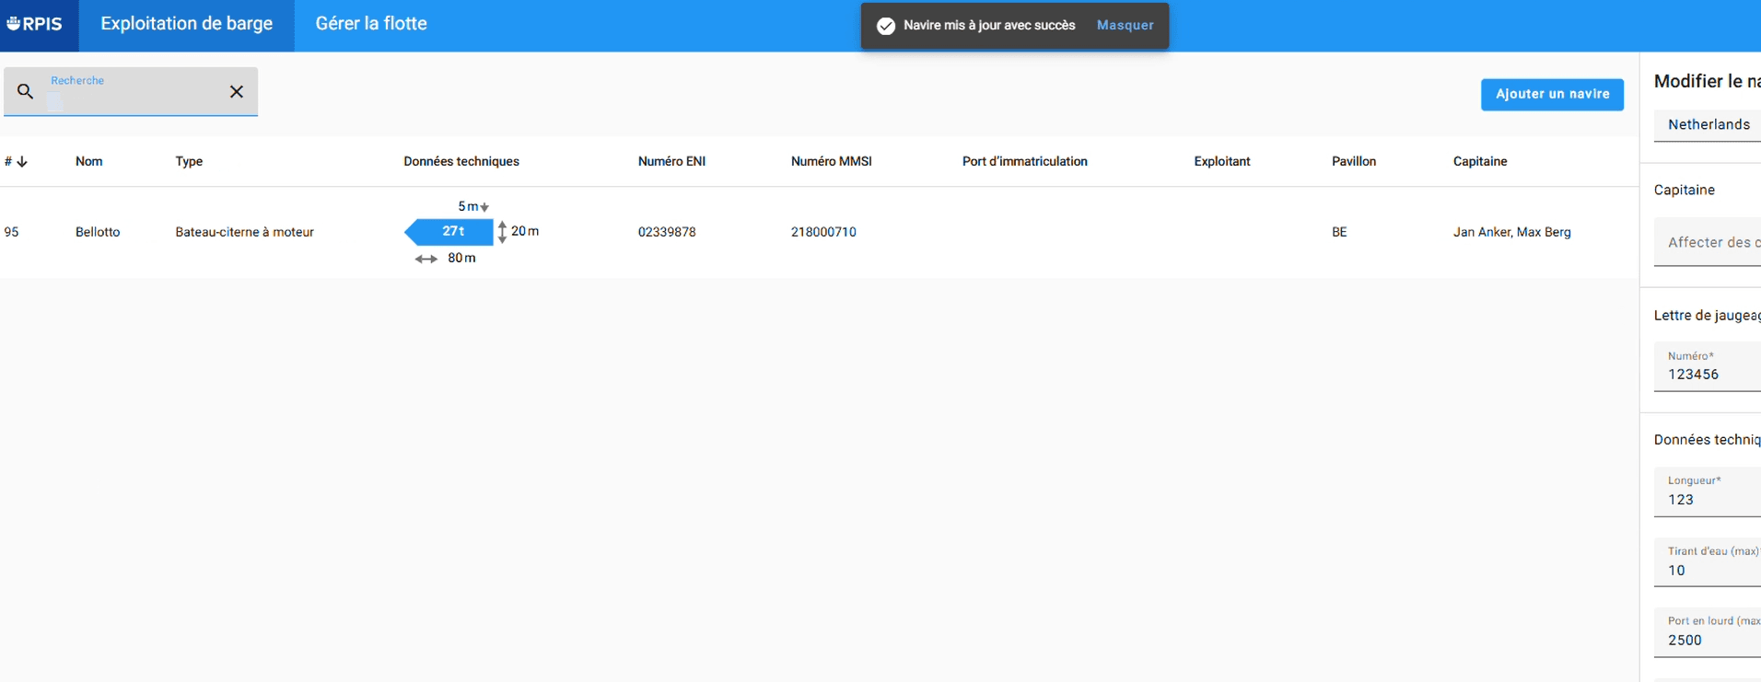Click the Exploitant column header
The height and width of the screenshot is (682, 1761).
pos(1222,162)
